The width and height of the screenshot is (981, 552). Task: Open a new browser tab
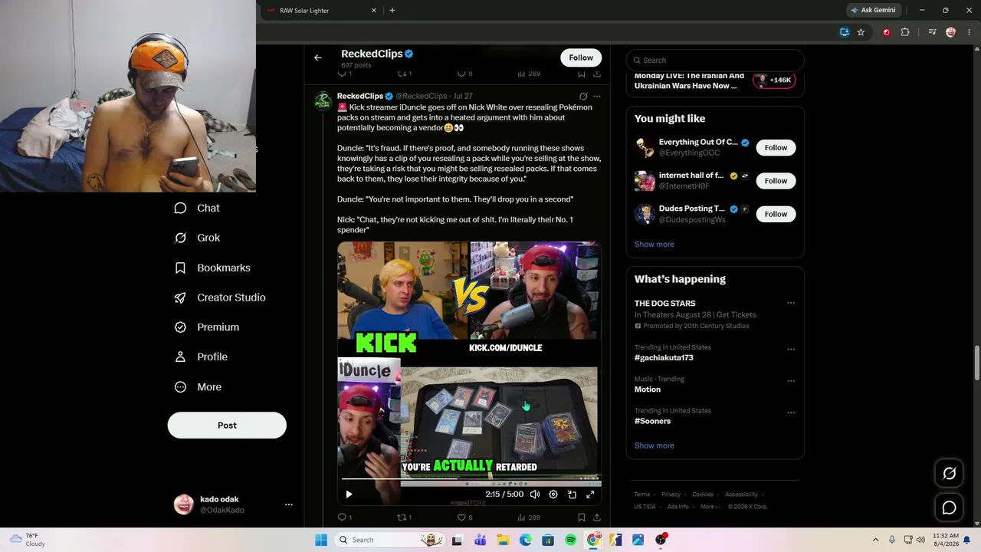(x=392, y=11)
